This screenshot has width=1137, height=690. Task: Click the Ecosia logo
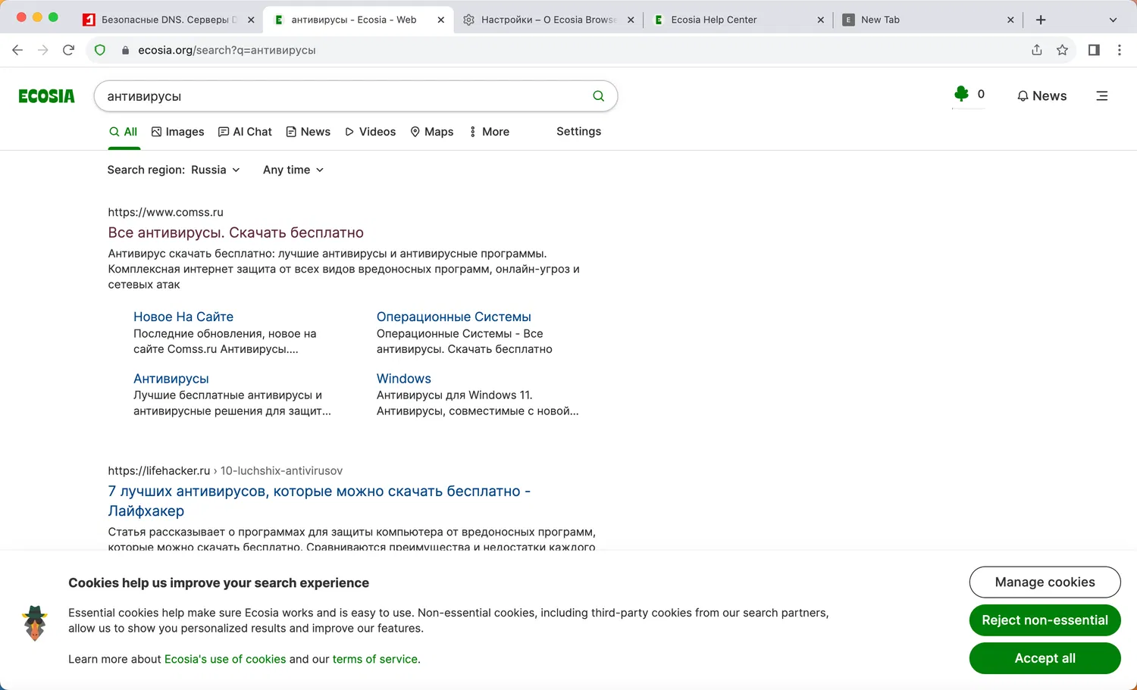[x=46, y=96]
